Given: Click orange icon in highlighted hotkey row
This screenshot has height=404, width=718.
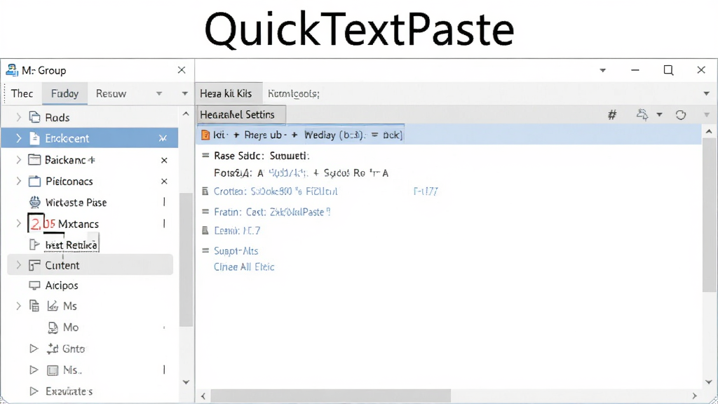Looking at the screenshot, I should click(205, 135).
